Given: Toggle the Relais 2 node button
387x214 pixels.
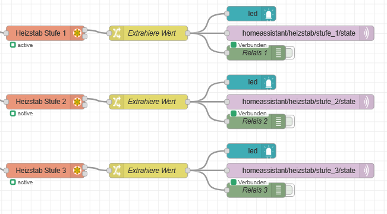Looking at the screenshot, I should tap(290, 121).
